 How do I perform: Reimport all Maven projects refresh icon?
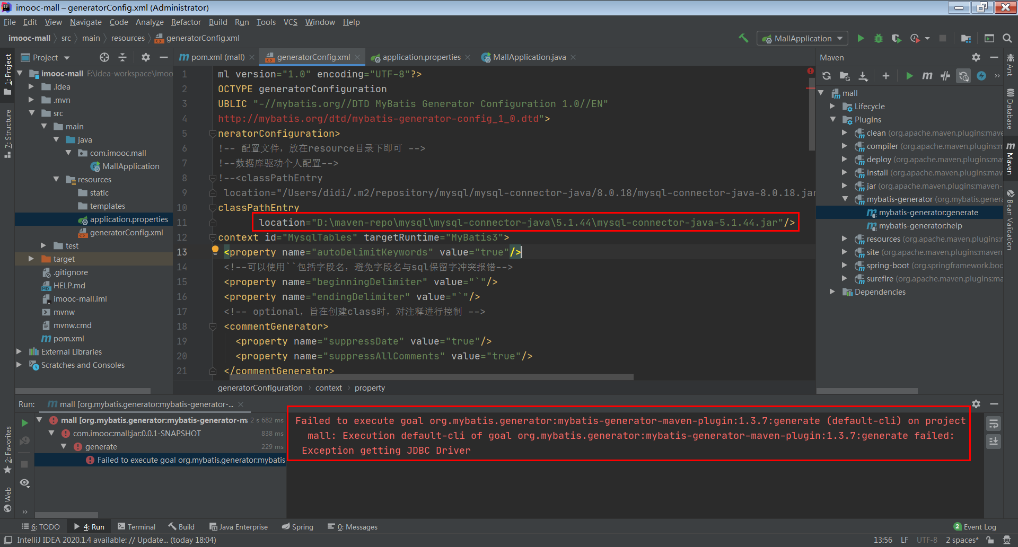click(827, 76)
